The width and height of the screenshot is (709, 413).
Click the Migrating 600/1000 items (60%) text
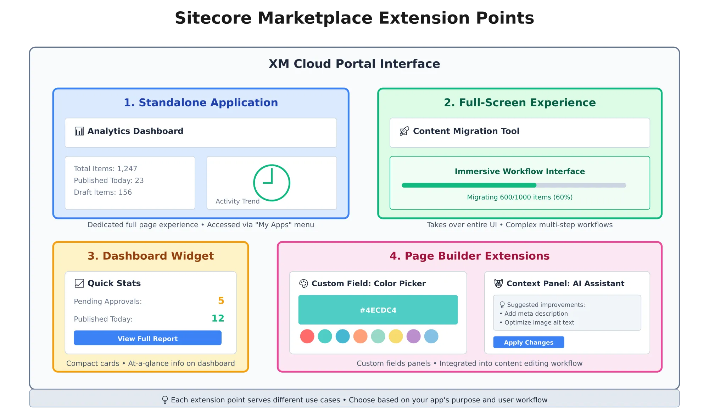(x=520, y=197)
